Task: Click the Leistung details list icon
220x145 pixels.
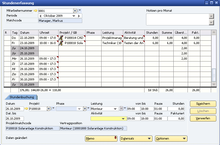Action: (x=121, y=109)
